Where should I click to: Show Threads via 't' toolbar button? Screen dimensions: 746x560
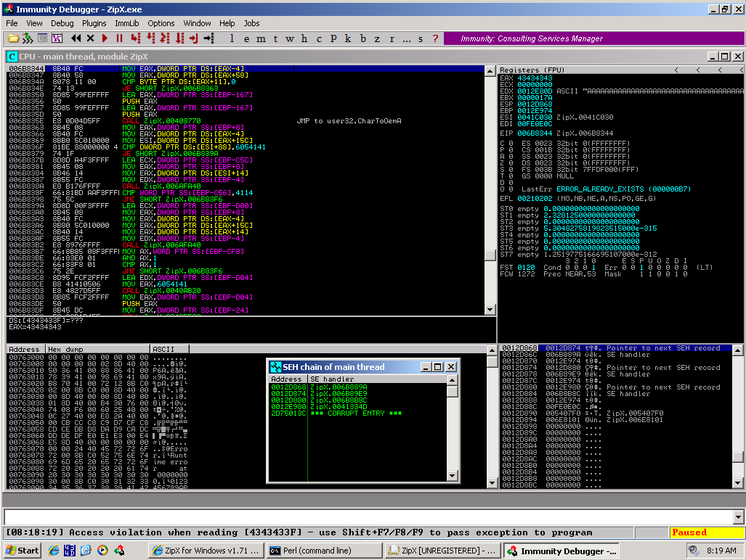tap(275, 38)
